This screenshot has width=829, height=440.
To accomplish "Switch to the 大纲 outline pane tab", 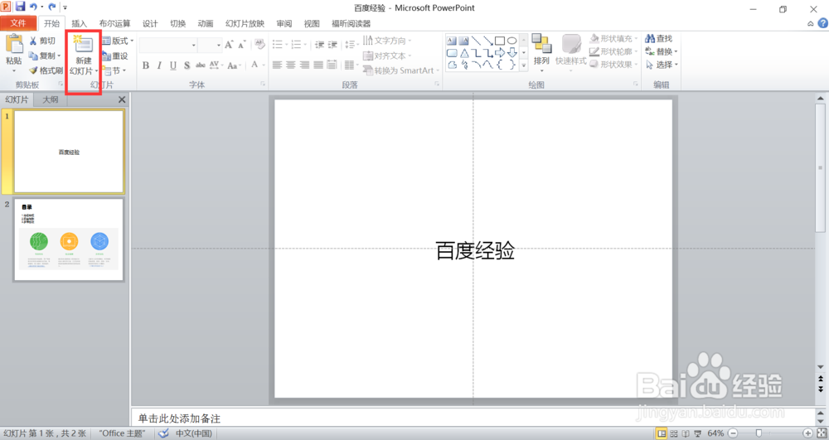I will [51, 99].
